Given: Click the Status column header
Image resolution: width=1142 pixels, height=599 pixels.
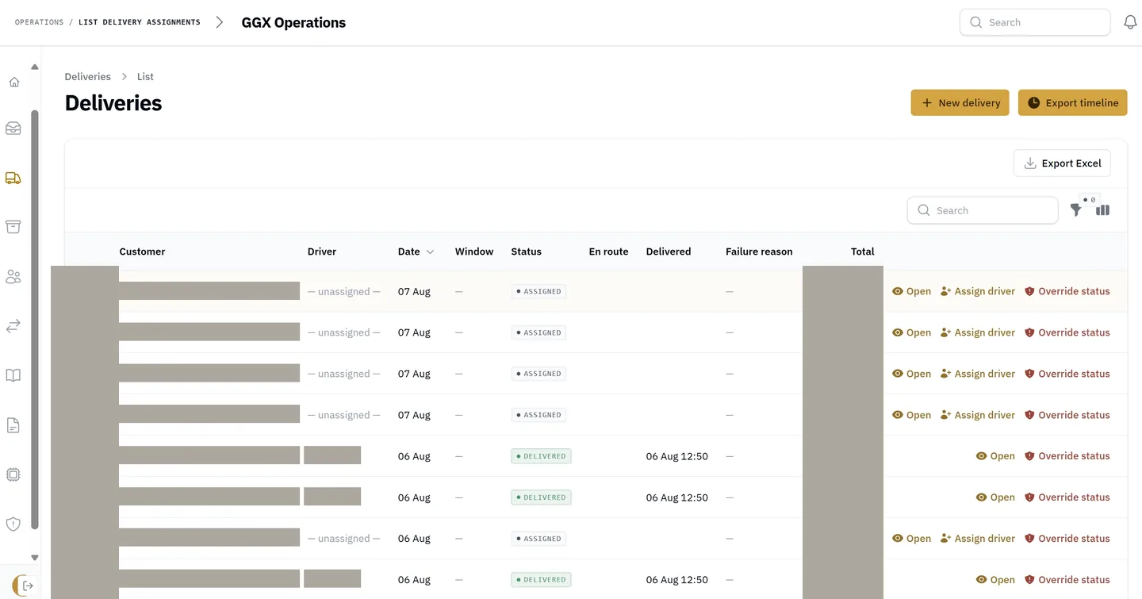Looking at the screenshot, I should [x=526, y=252].
